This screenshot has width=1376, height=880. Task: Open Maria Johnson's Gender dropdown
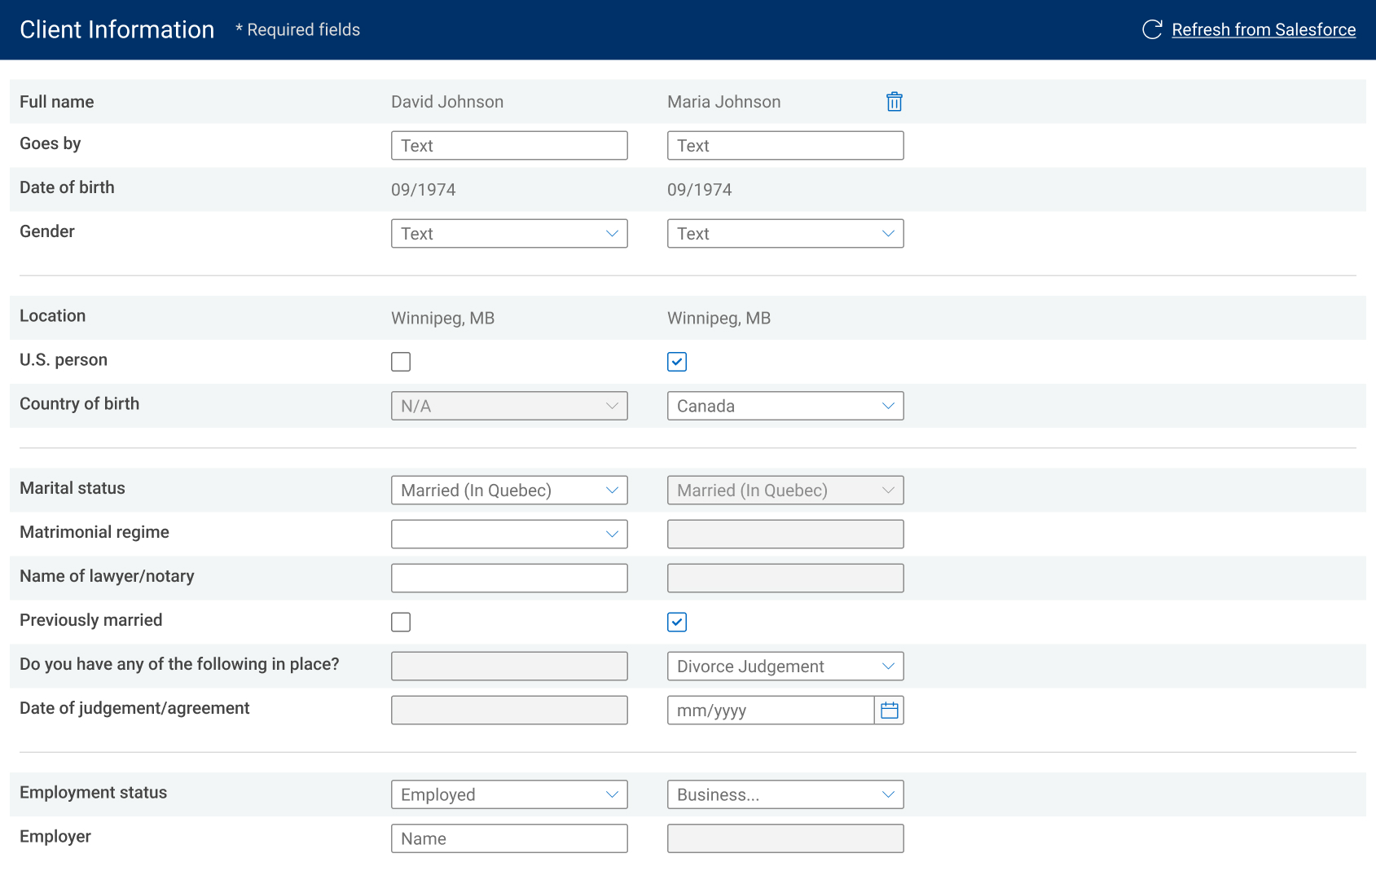pos(785,234)
